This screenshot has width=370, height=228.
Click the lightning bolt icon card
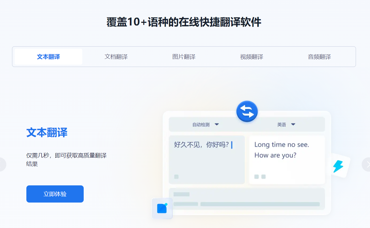click(x=340, y=166)
